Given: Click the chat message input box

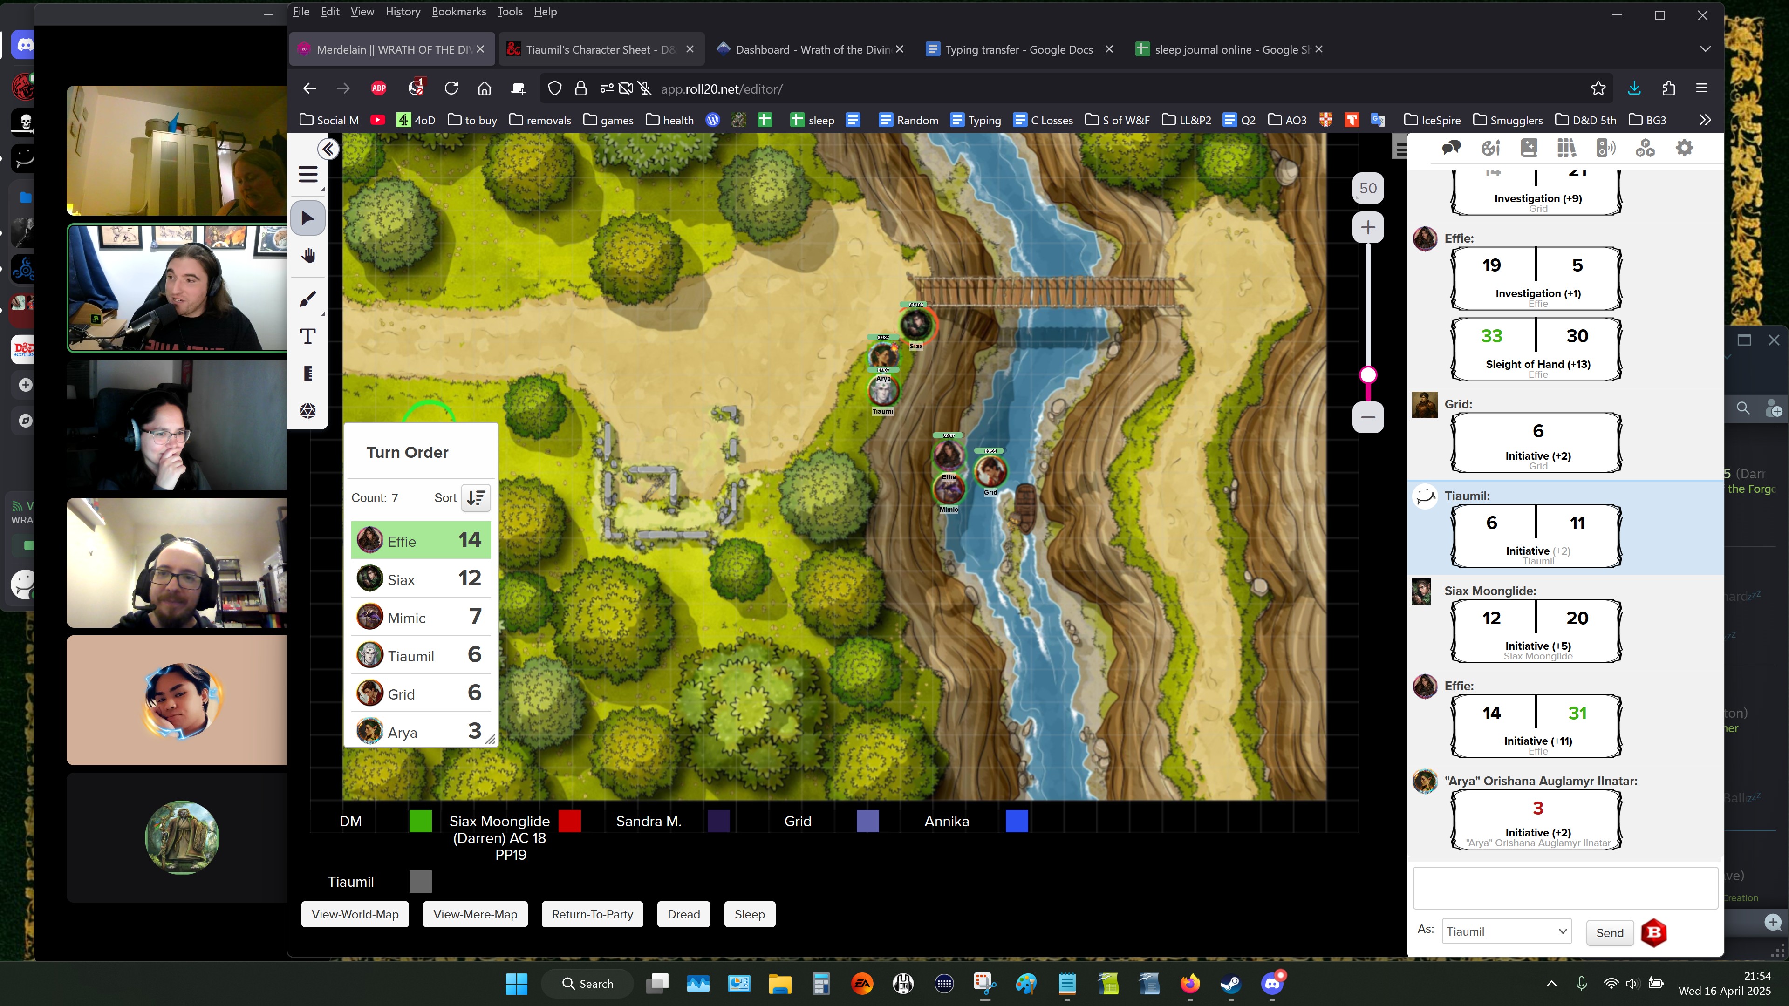Looking at the screenshot, I should [x=1565, y=887].
